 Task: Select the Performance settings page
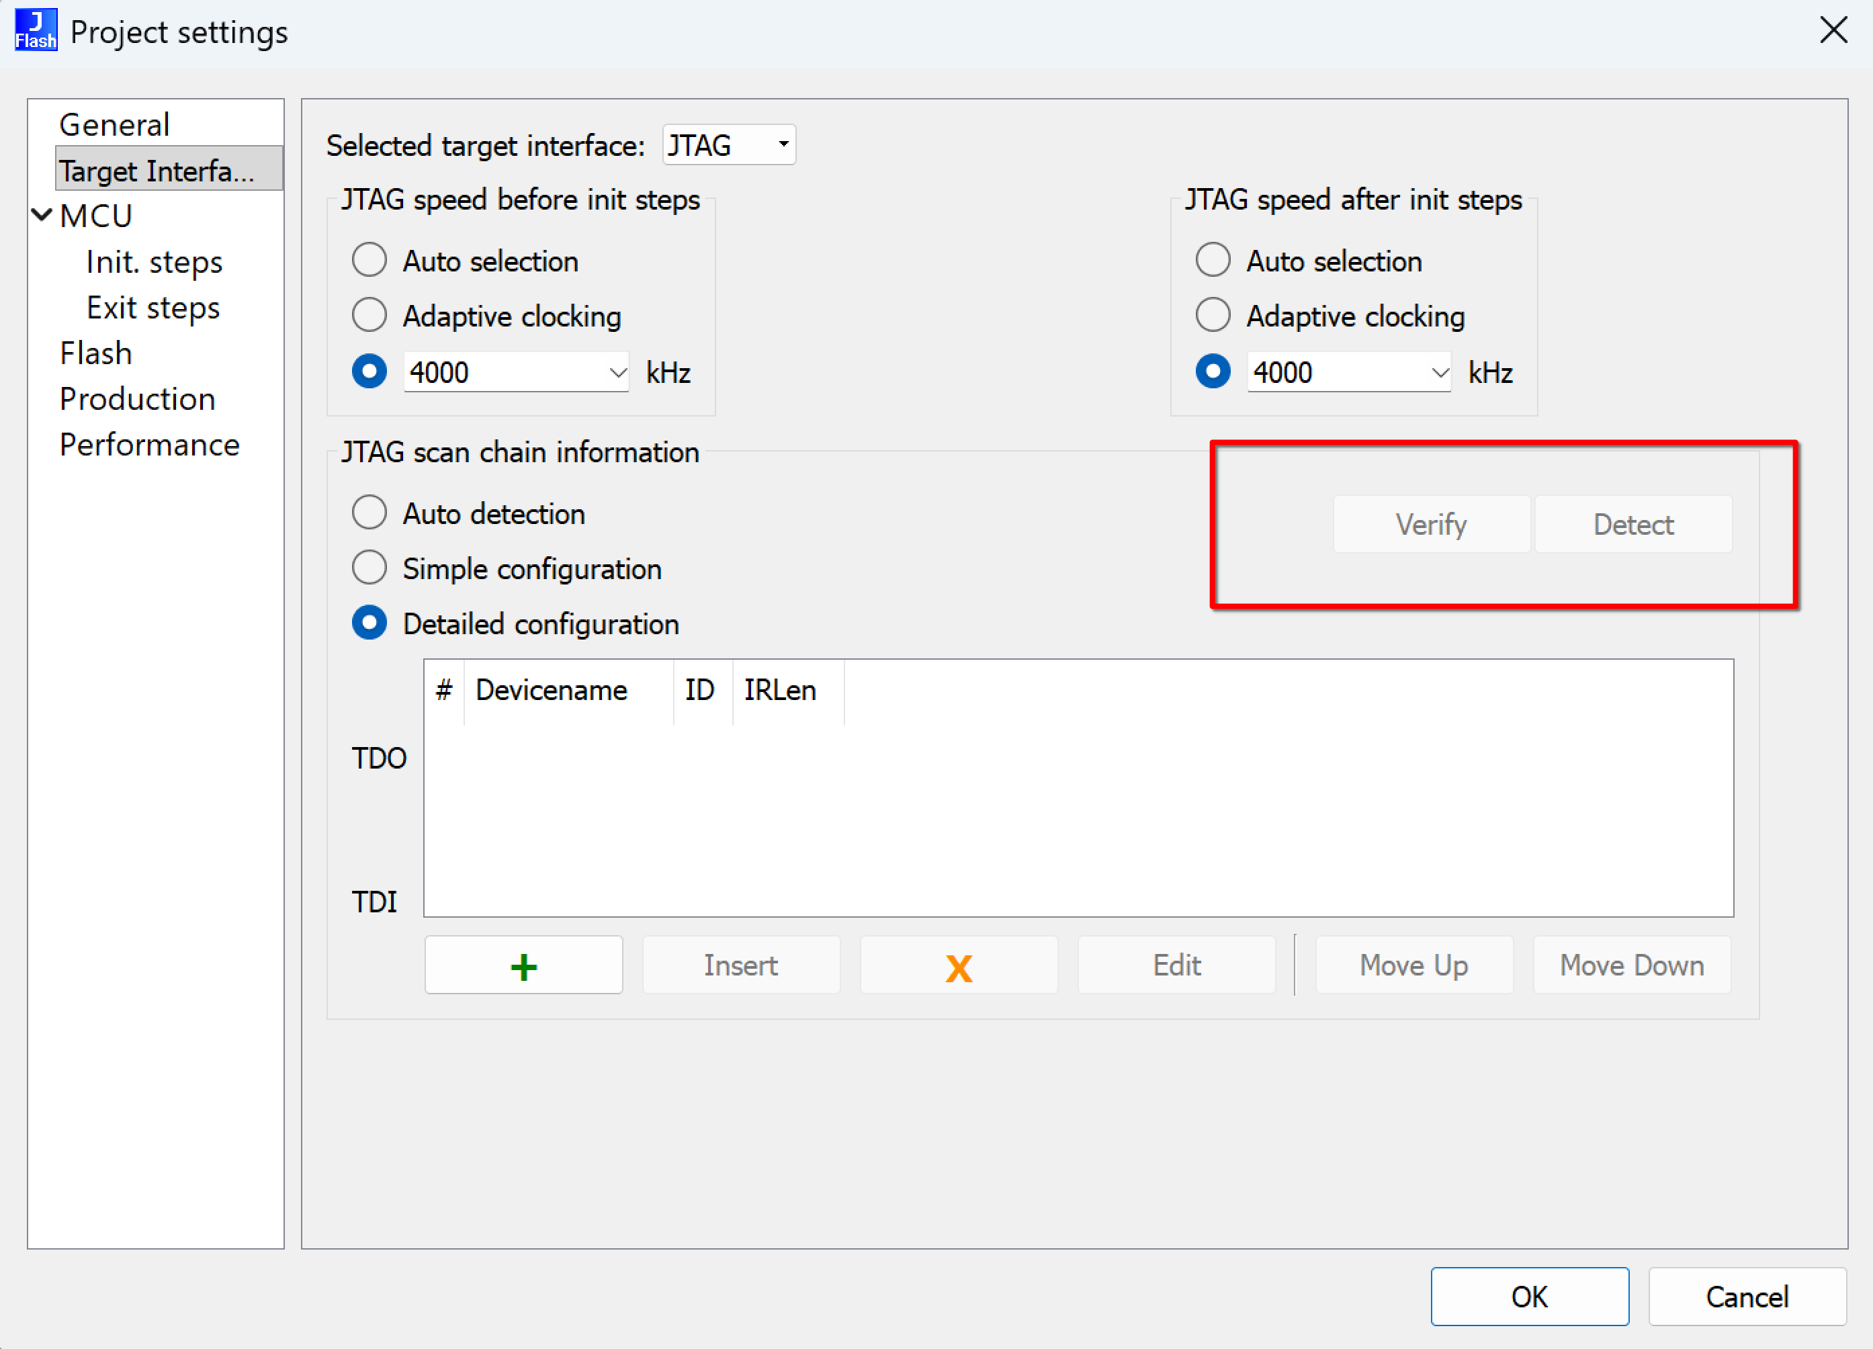click(149, 445)
